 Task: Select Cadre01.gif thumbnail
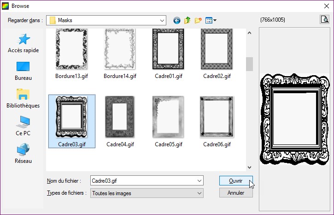coord(168,49)
